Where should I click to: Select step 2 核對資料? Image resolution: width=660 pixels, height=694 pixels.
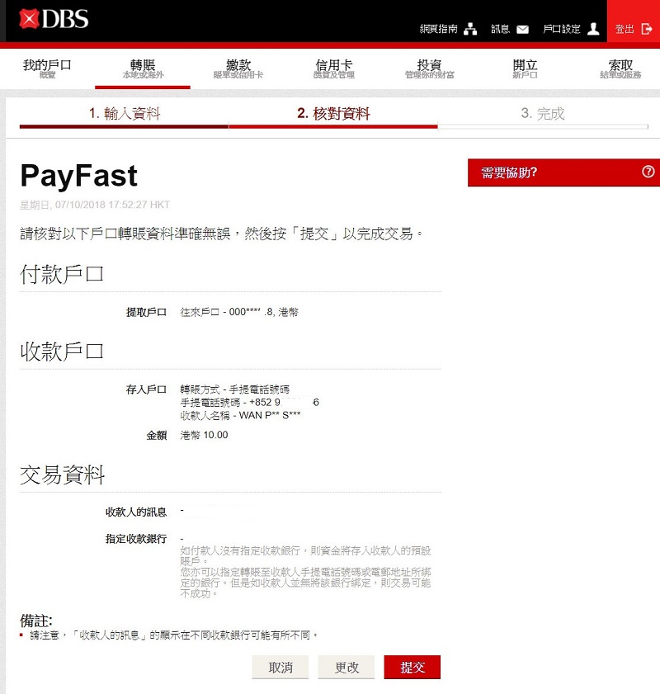(x=333, y=114)
